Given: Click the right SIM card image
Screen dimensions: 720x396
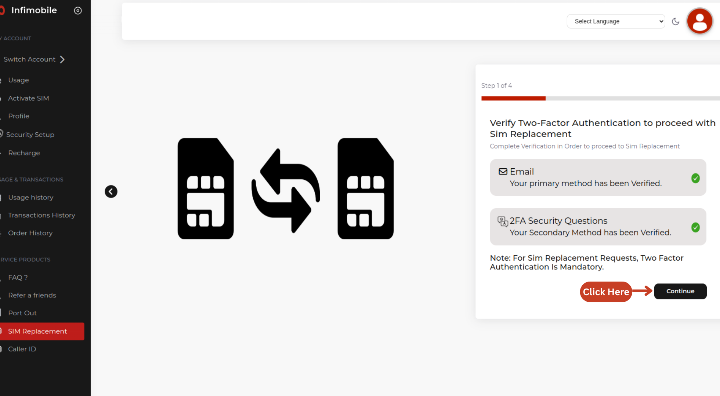Looking at the screenshot, I should (x=365, y=189).
